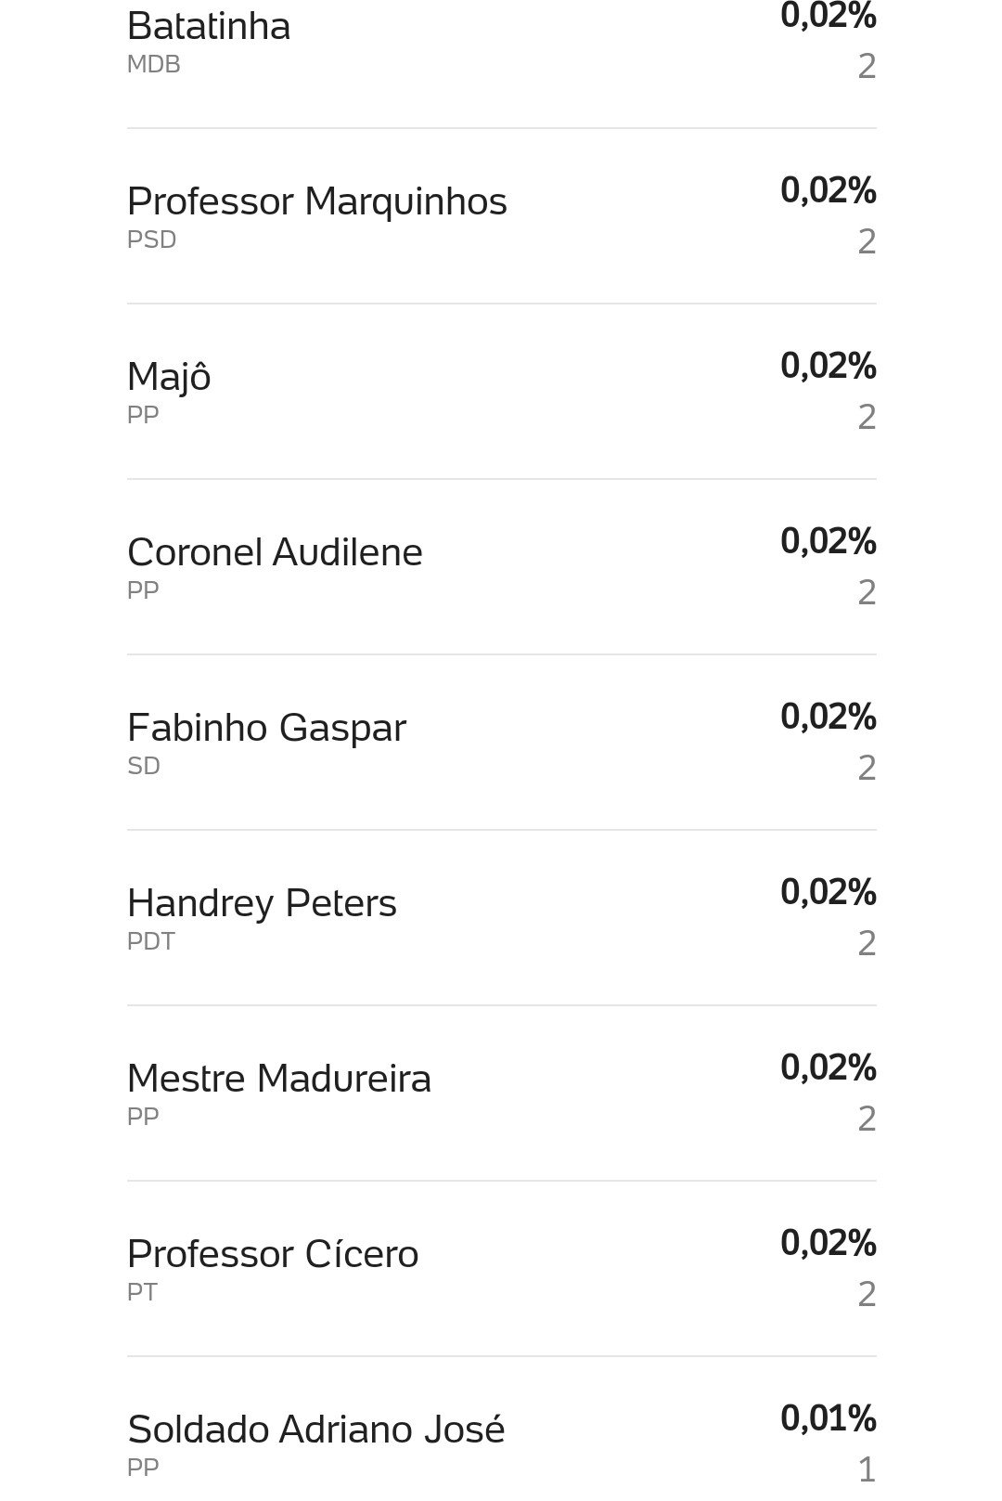
Task: Click the 0,02% percentage for Mestre Madureira
Action: pyautogui.click(x=829, y=1068)
